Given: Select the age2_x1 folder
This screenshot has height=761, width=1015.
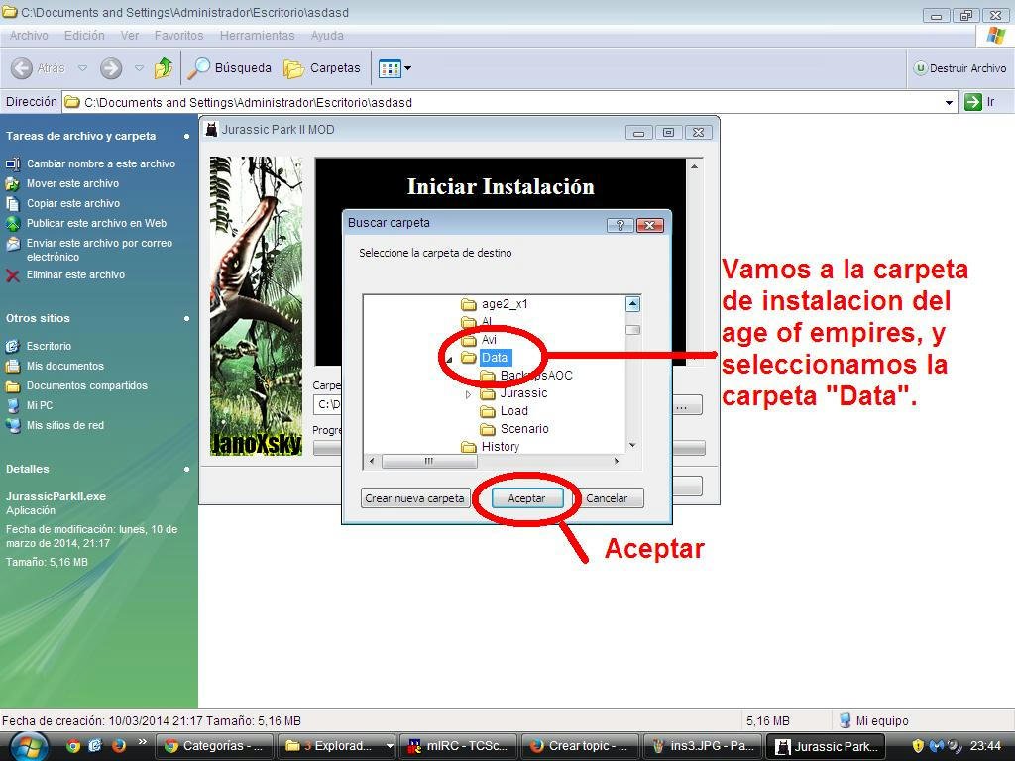Looking at the screenshot, I should click(x=505, y=304).
